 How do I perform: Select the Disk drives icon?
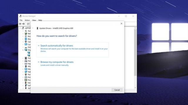[x=26, y=47]
